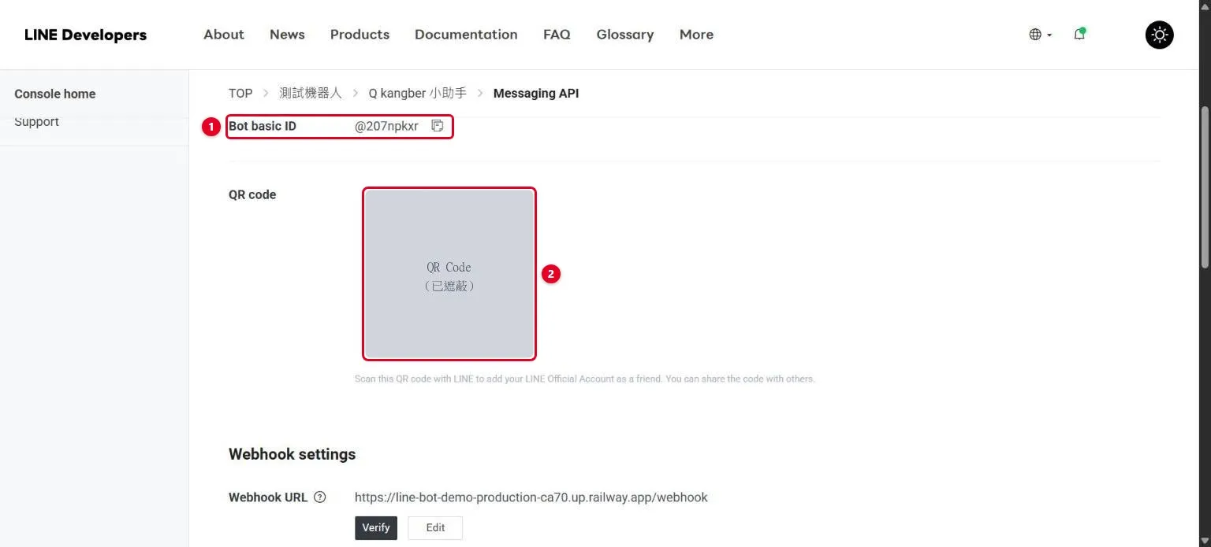Click the scrollbar down arrow
The height and width of the screenshot is (547, 1211).
click(1204, 540)
